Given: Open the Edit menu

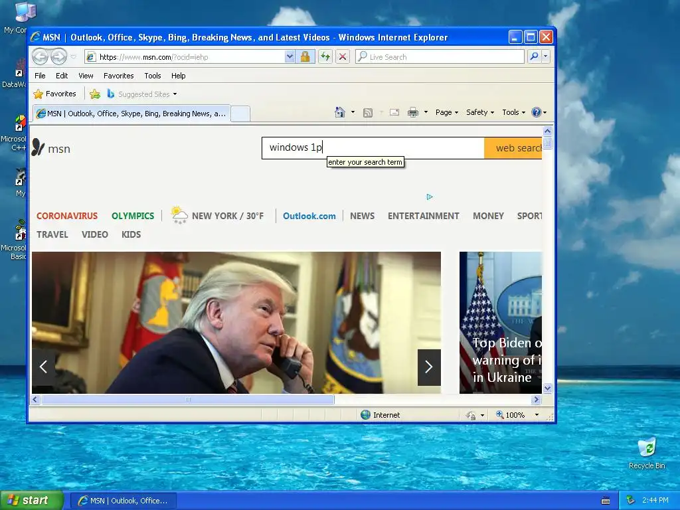Looking at the screenshot, I should pos(62,76).
